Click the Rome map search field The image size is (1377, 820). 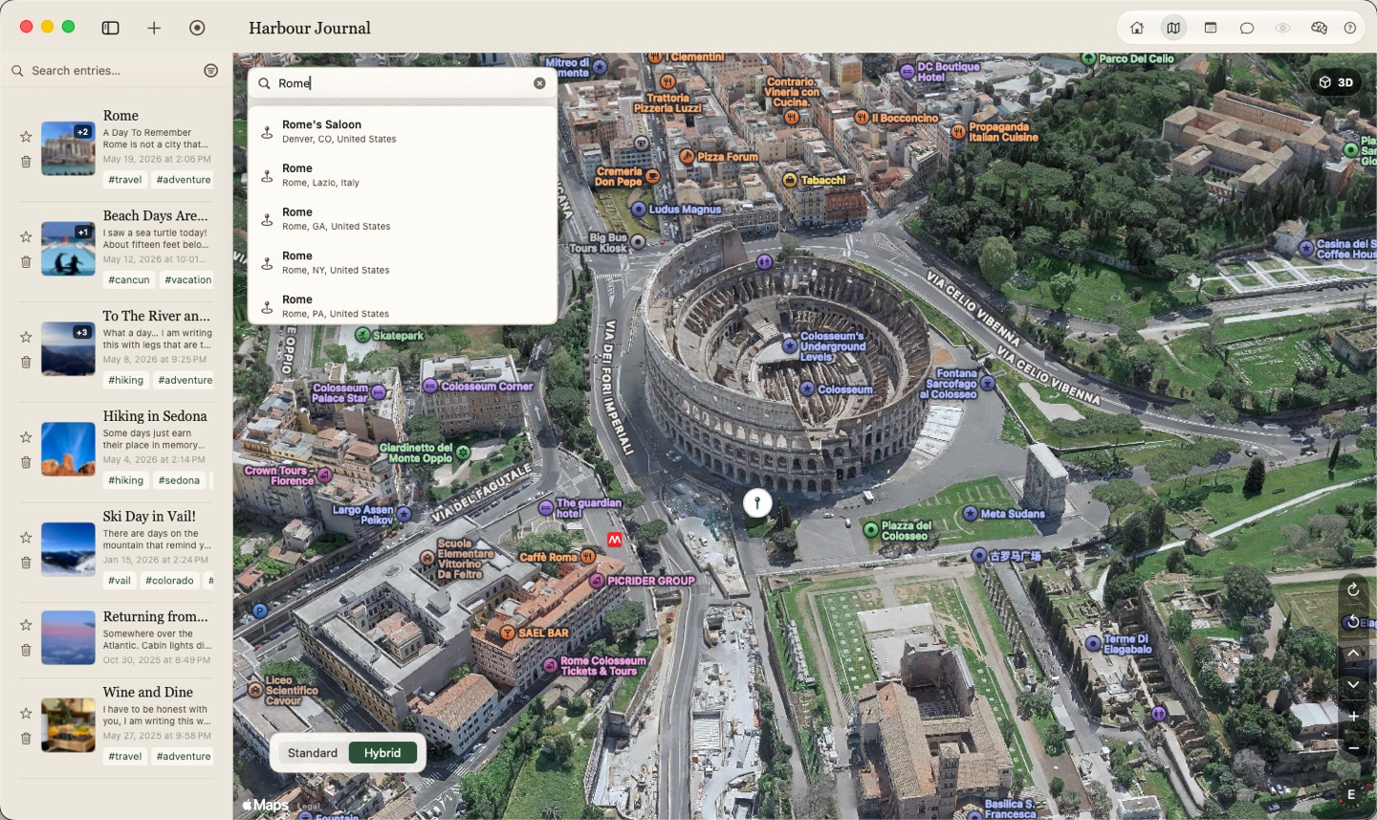(403, 83)
